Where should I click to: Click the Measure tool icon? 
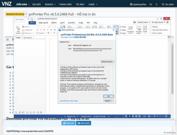click(x=23, y=33)
